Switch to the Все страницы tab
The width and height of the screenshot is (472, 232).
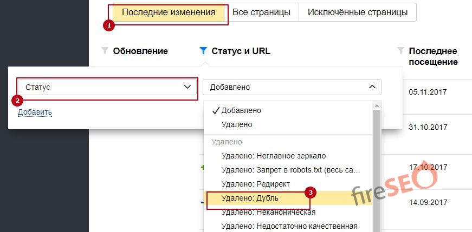261,12
